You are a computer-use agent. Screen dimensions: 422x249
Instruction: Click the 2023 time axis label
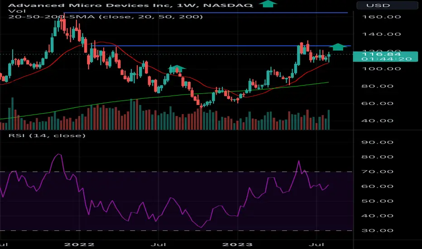pos(238,244)
